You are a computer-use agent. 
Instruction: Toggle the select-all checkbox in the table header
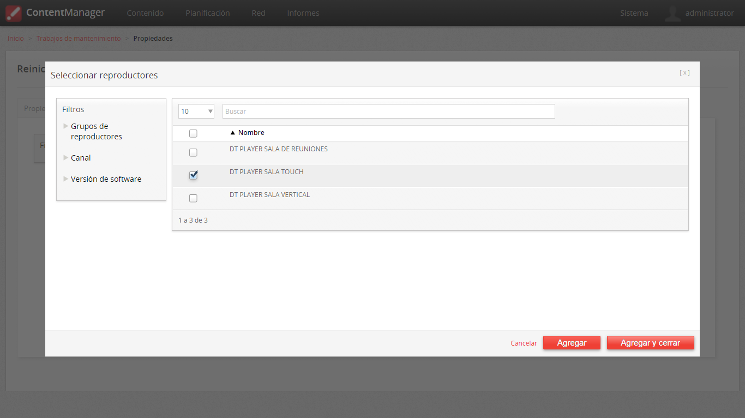click(193, 133)
